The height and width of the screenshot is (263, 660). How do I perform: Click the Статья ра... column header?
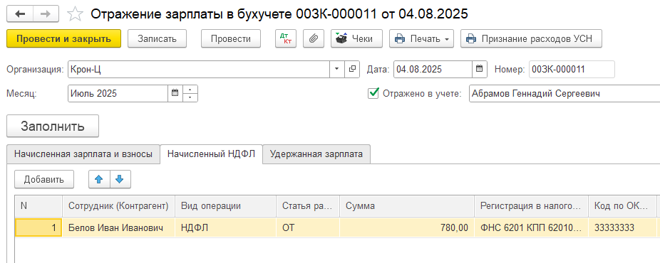(308, 206)
